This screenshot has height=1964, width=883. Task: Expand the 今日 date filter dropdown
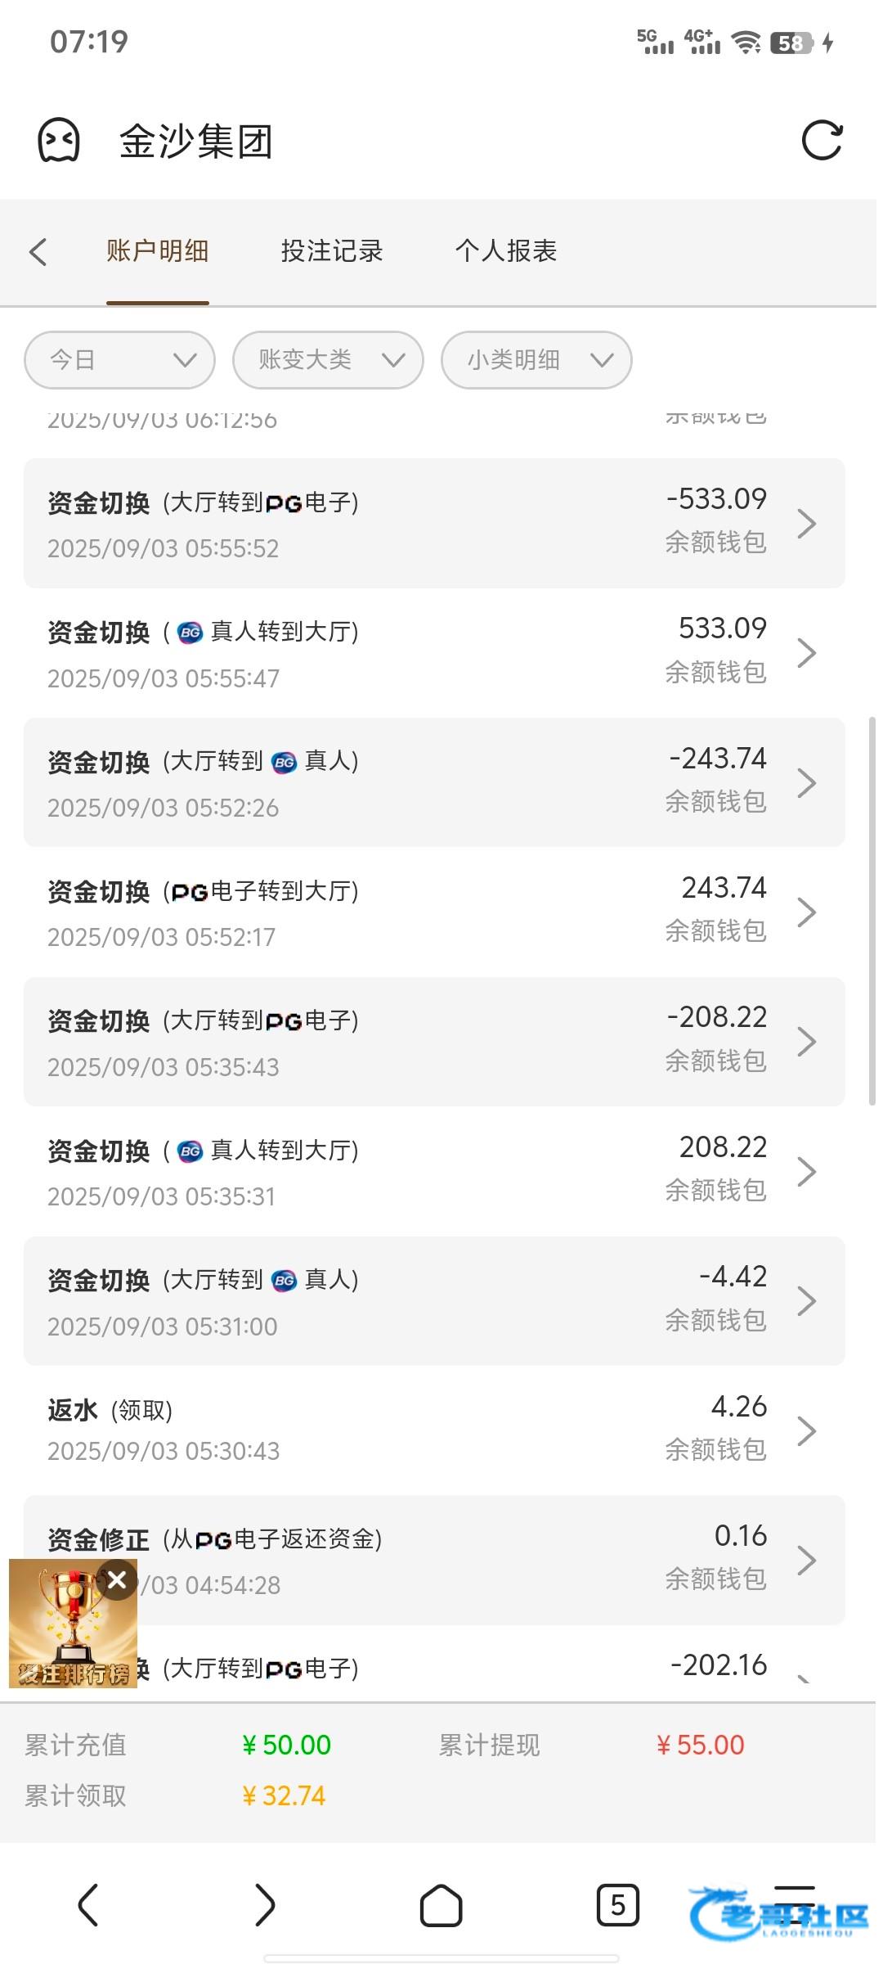pyautogui.click(x=119, y=360)
